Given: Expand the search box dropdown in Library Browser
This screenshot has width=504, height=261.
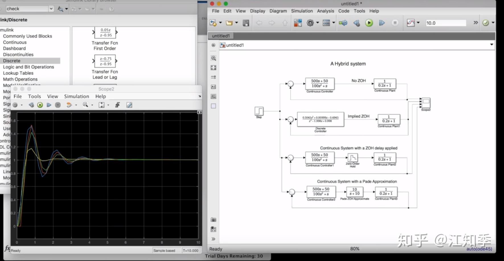Looking at the screenshot, I should coord(51,9).
